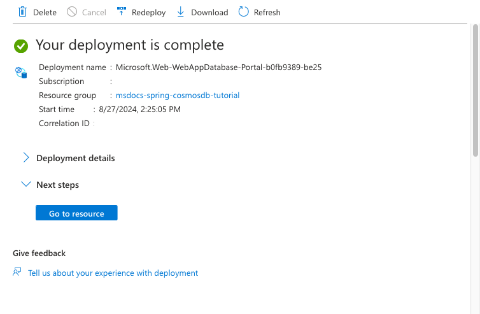Click the vertical scrollbar thumb

click(476, 90)
